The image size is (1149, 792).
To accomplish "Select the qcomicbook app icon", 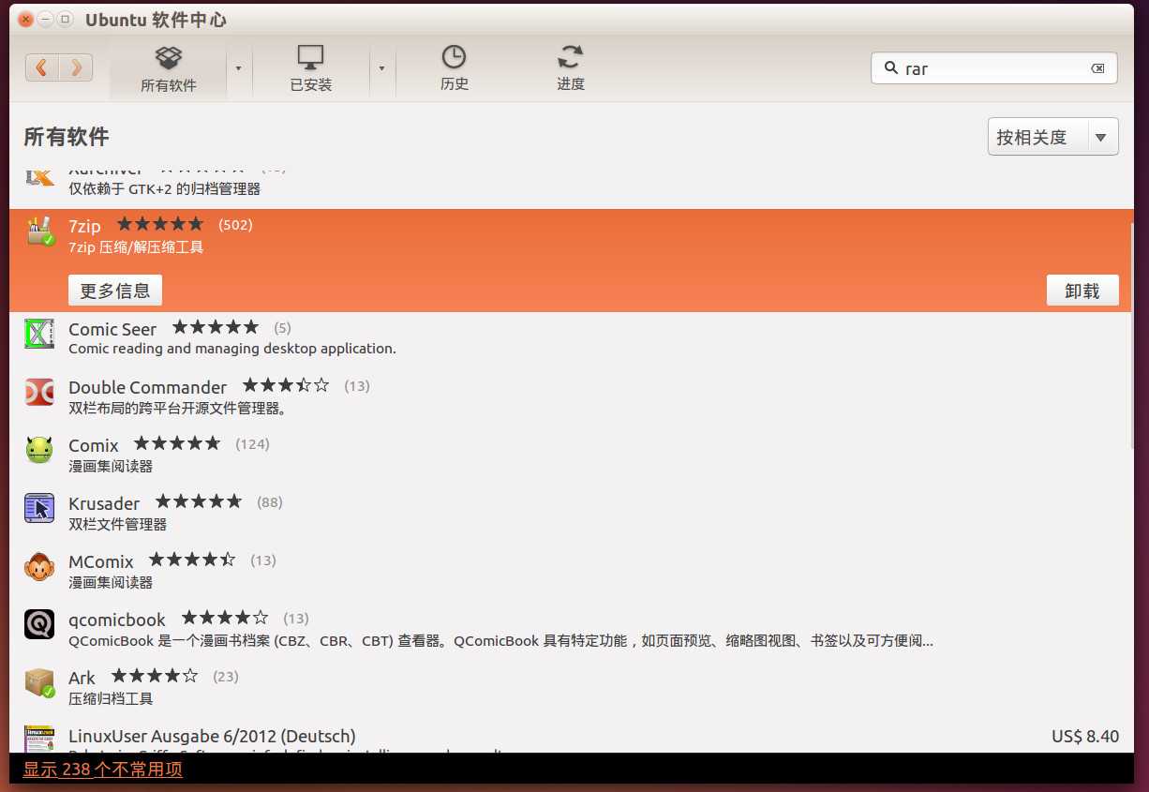I will [x=39, y=624].
